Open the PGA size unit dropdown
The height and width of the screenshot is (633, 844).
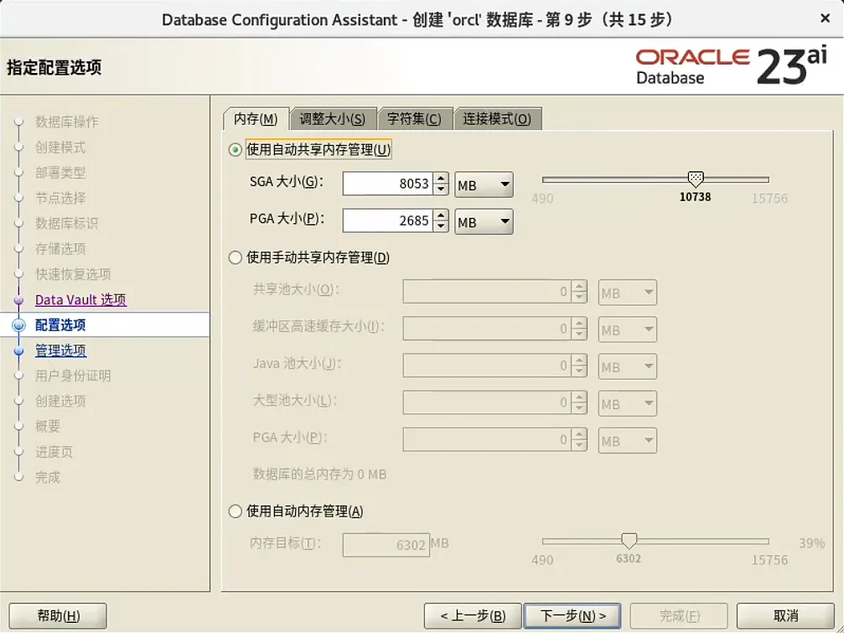pyautogui.click(x=484, y=221)
